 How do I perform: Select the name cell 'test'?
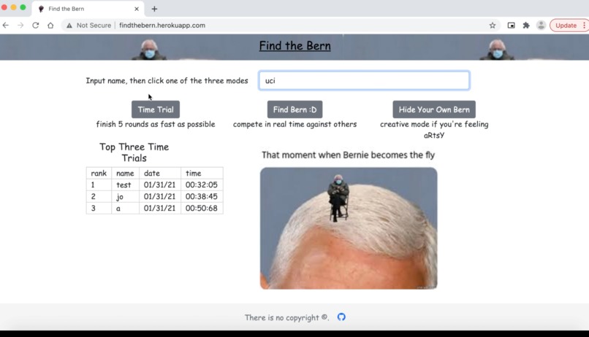click(126, 185)
